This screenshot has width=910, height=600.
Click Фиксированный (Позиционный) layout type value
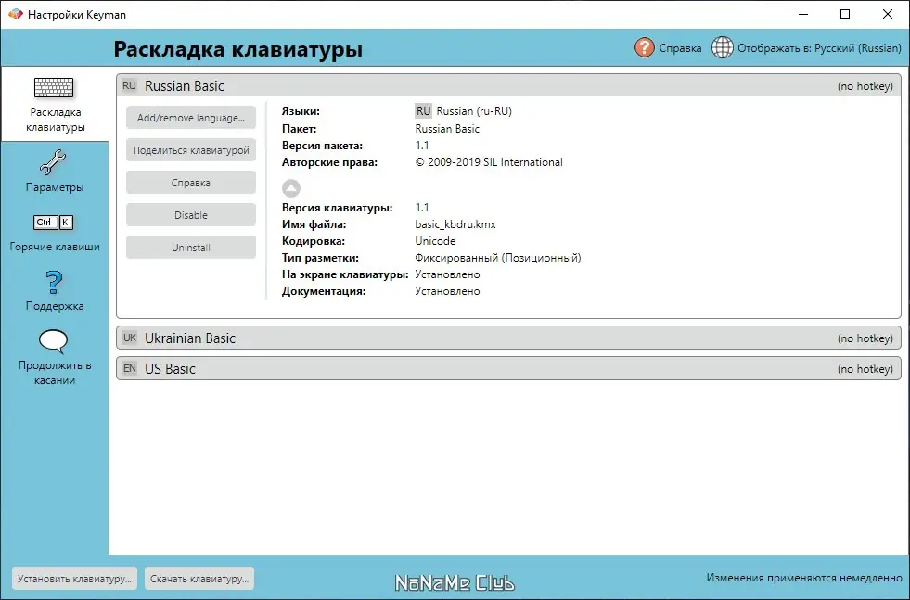(x=498, y=258)
